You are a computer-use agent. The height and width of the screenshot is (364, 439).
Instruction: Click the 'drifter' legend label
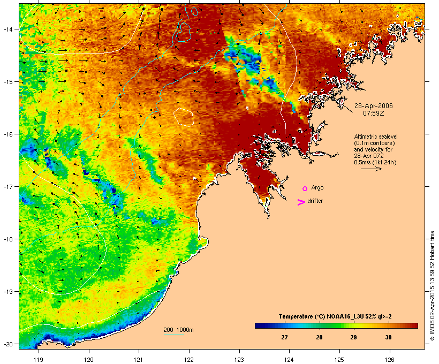point(315,201)
